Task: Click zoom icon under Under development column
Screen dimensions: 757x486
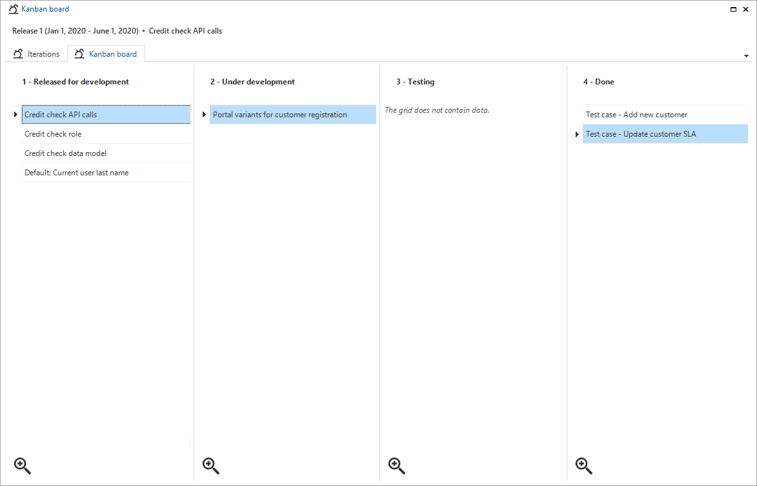Action: point(211,465)
